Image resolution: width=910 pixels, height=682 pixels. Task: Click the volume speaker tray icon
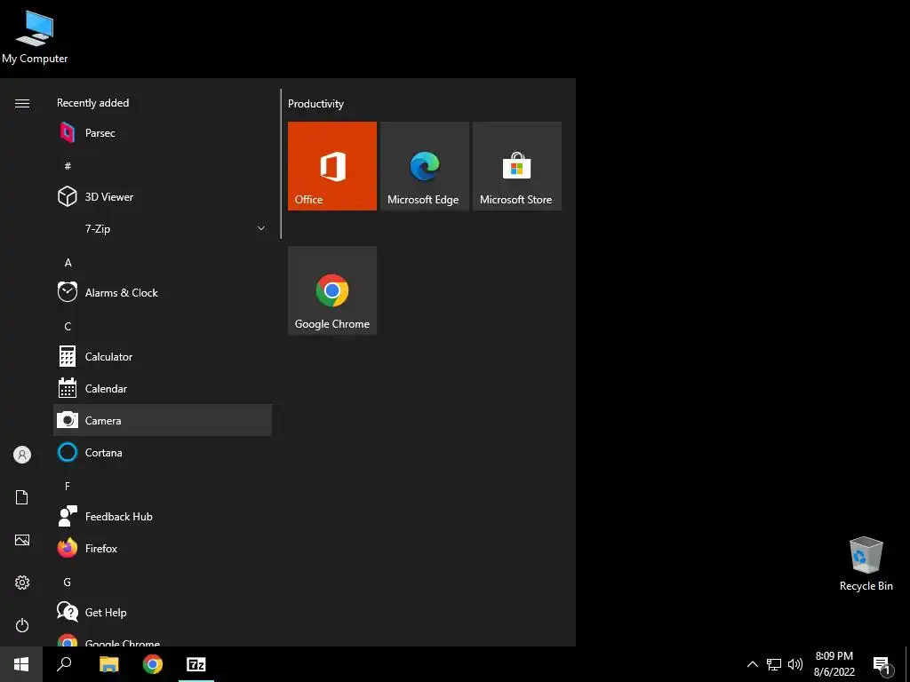[795, 664]
